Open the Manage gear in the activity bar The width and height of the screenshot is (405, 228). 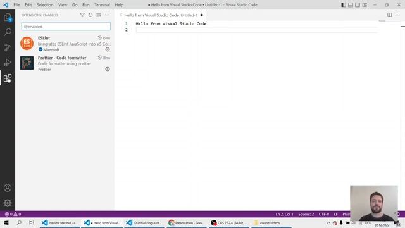point(8,203)
